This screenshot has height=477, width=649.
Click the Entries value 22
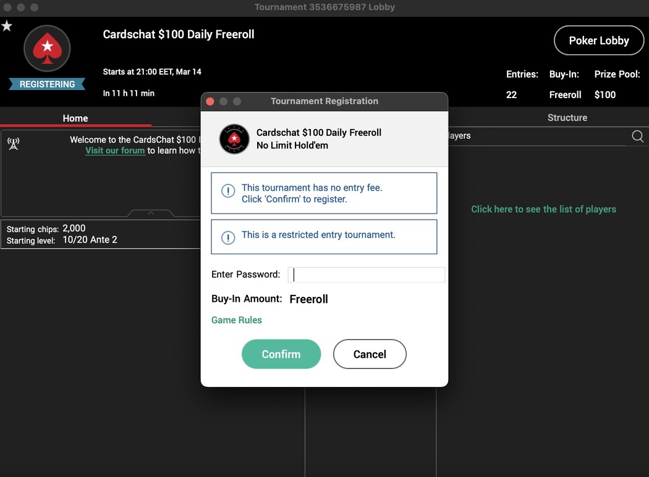pyautogui.click(x=511, y=94)
